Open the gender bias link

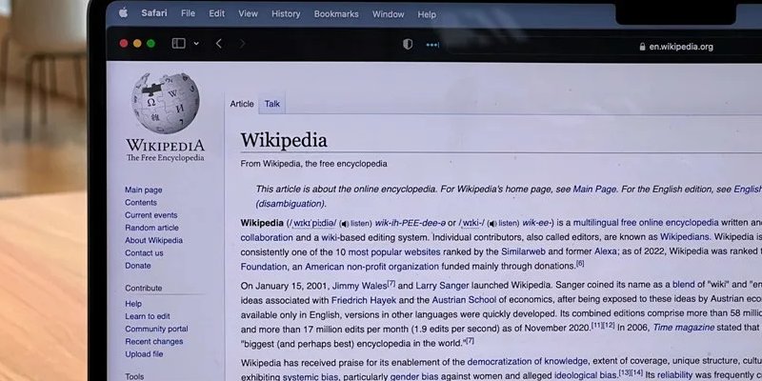click(x=413, y=376)
